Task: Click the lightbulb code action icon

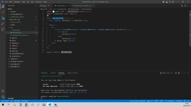Action: [x=48, y=16]
